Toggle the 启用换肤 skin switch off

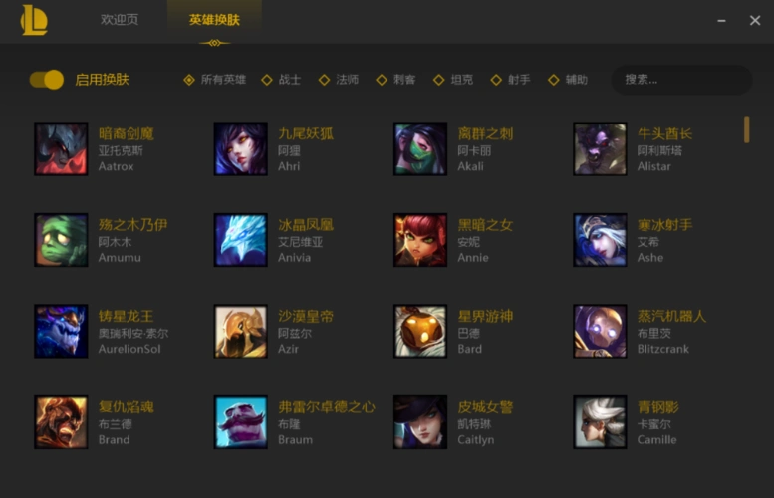pyautogui.click(x=47, y=80)
